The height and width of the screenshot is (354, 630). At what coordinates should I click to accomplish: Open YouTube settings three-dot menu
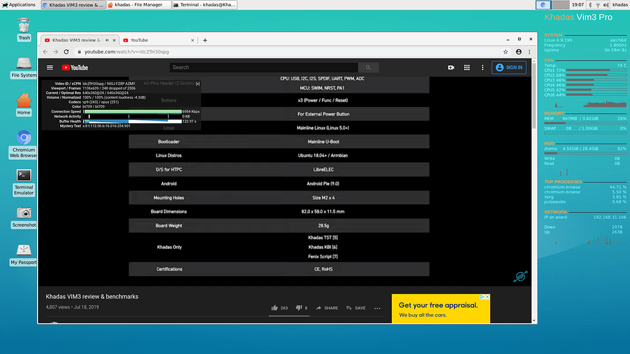click(483, 68)
